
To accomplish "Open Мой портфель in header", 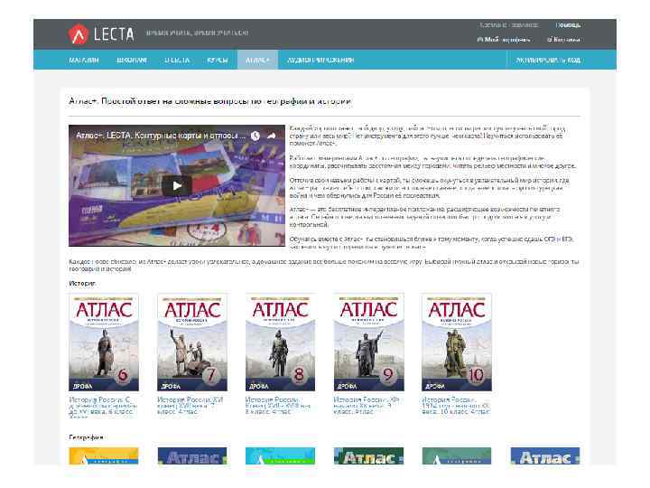I will 503,40.
